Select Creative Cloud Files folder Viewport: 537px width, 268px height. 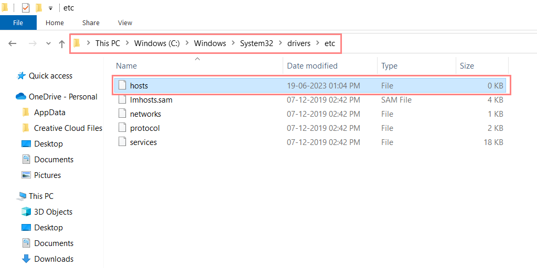pyautogui.click(x=68, y=128)
